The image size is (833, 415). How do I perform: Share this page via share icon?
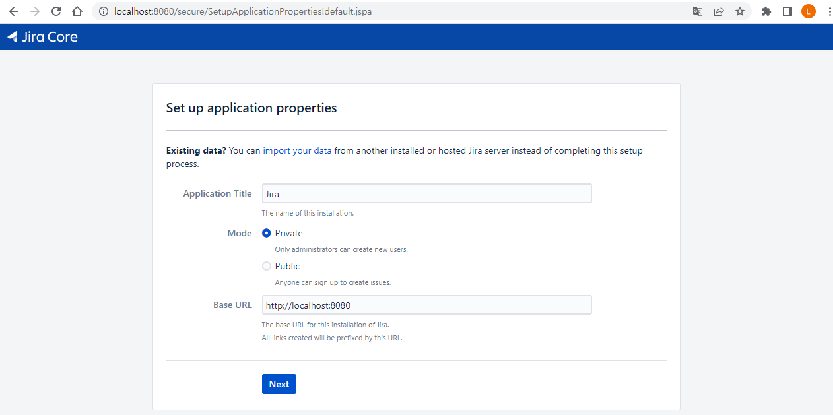(x=719, y=11)
